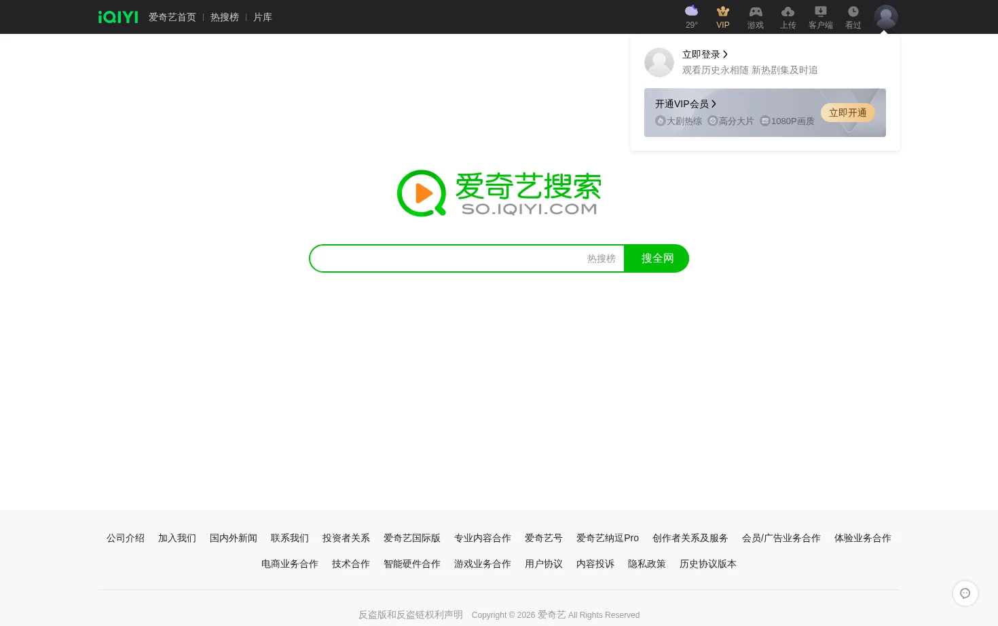Click the grey profile avatar in login panel
This screenshot has width=998, height=626.
pos(659,62)
